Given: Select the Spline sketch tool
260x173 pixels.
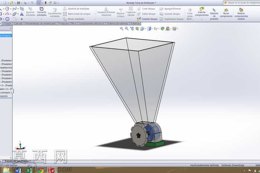Looking at the screenshot, I should (14, 9).
